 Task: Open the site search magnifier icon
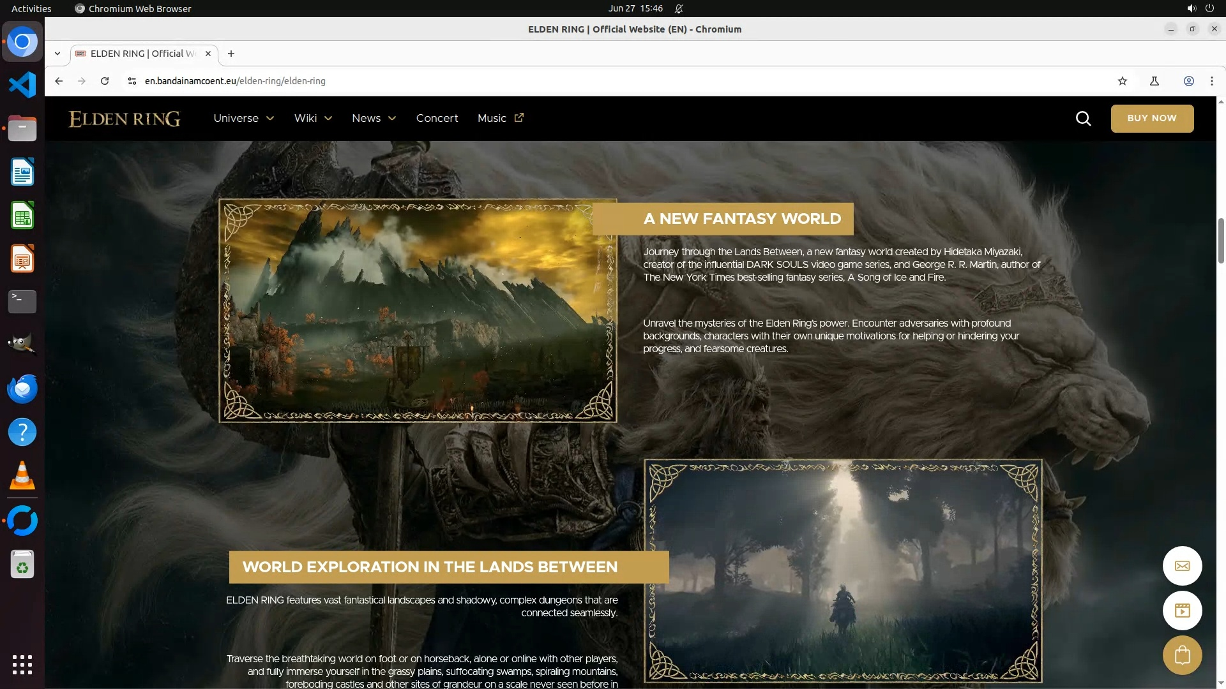pyautogui.click(x=1083, y=119)
